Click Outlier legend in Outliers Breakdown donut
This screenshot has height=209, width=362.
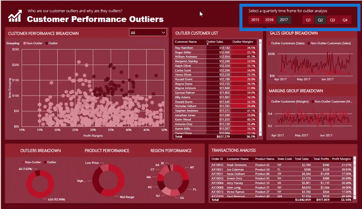(50, 162)
